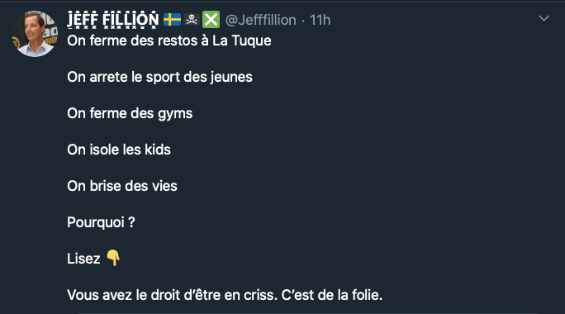Click the words 'La Tuque' in first line
Screen dimensions: 565x314
point(242,40)
